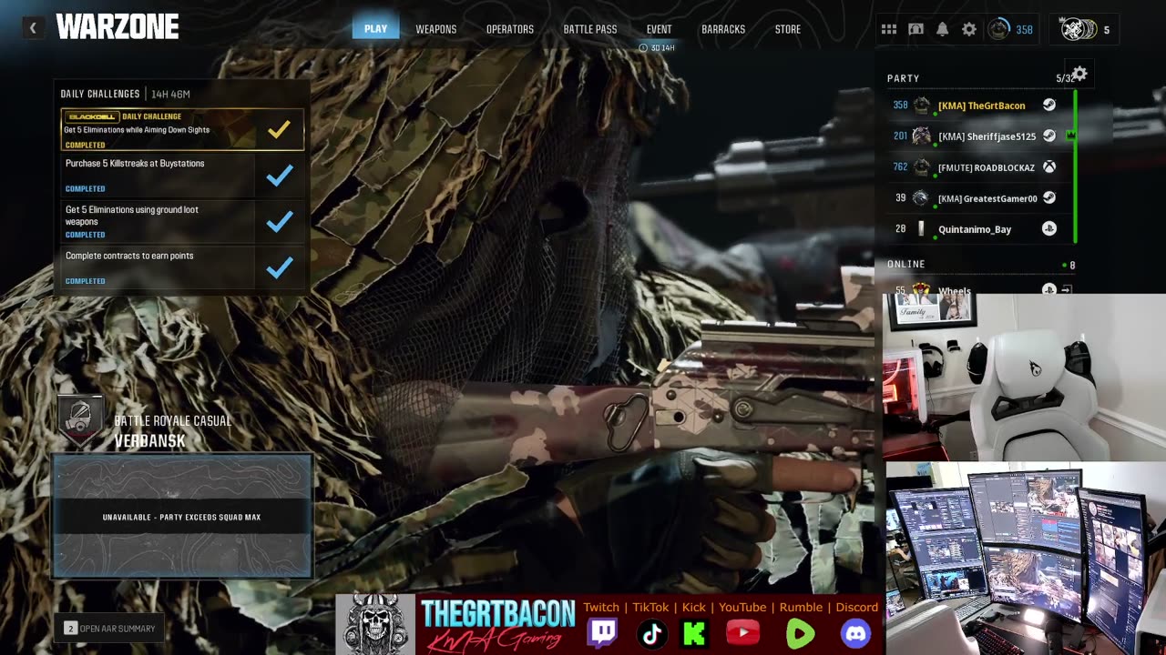Image resolution: width=1166 pixels, height=655 pixels.
Task: Open the apps grid menu icon
Action: click(889, 29)
